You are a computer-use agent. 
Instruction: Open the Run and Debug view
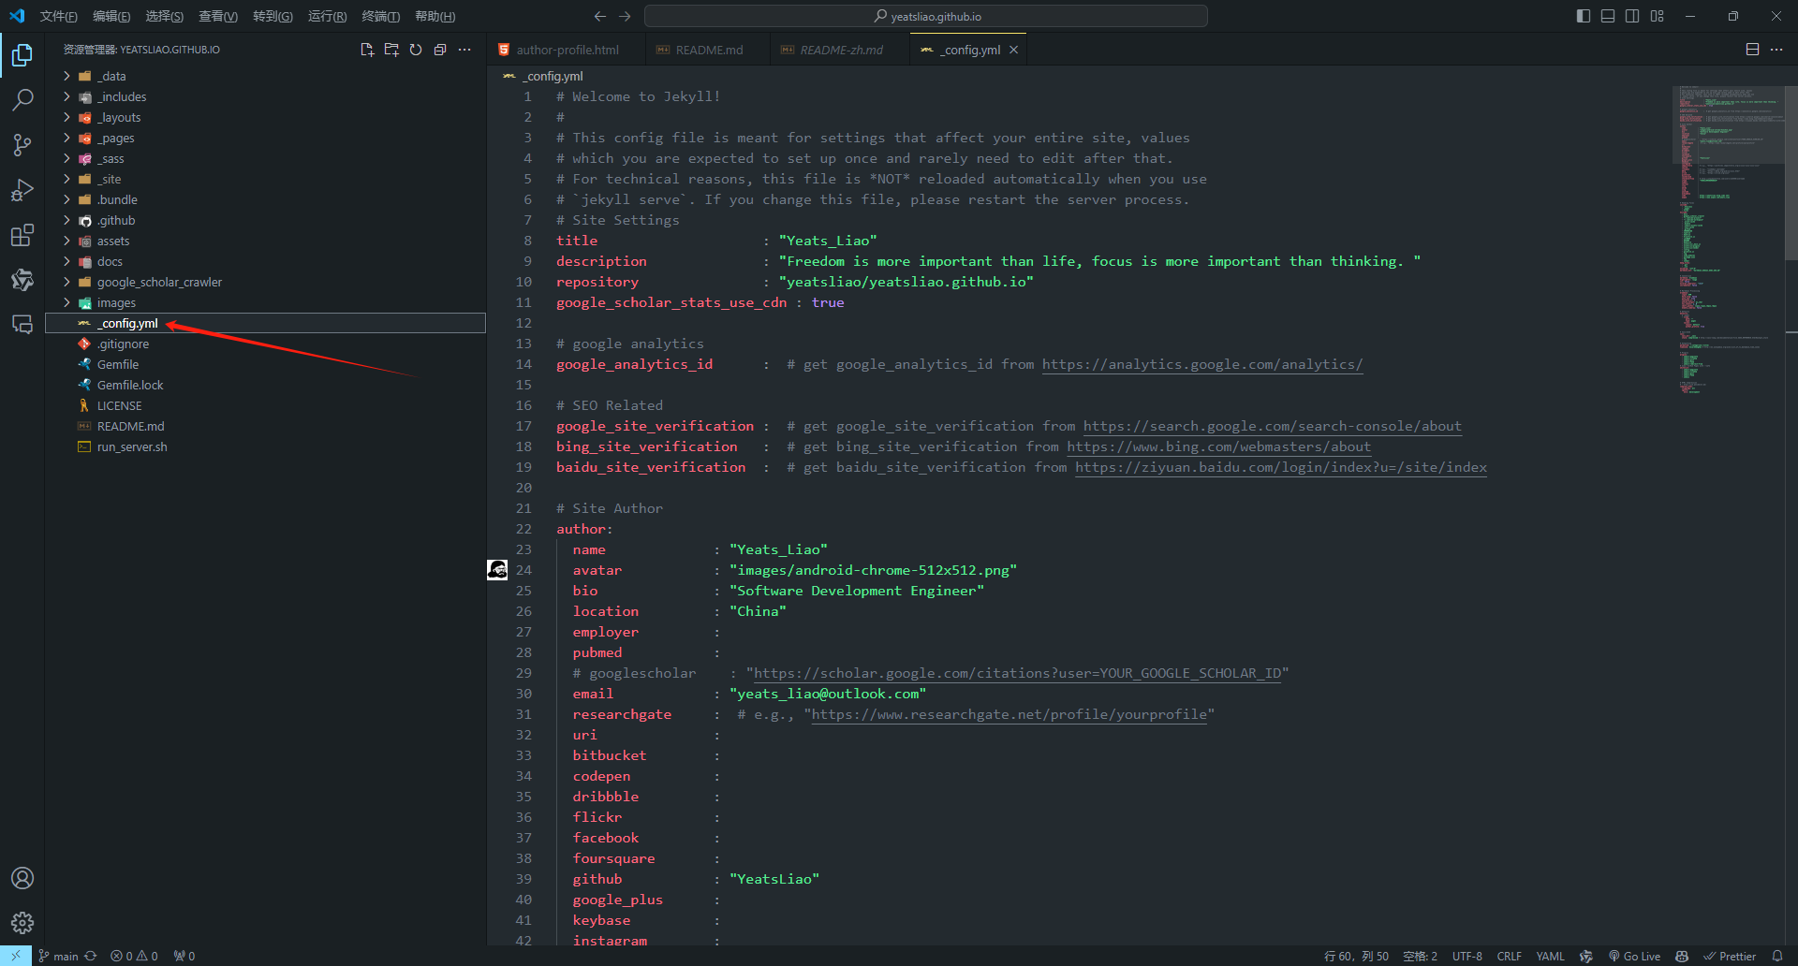[22, 190]
